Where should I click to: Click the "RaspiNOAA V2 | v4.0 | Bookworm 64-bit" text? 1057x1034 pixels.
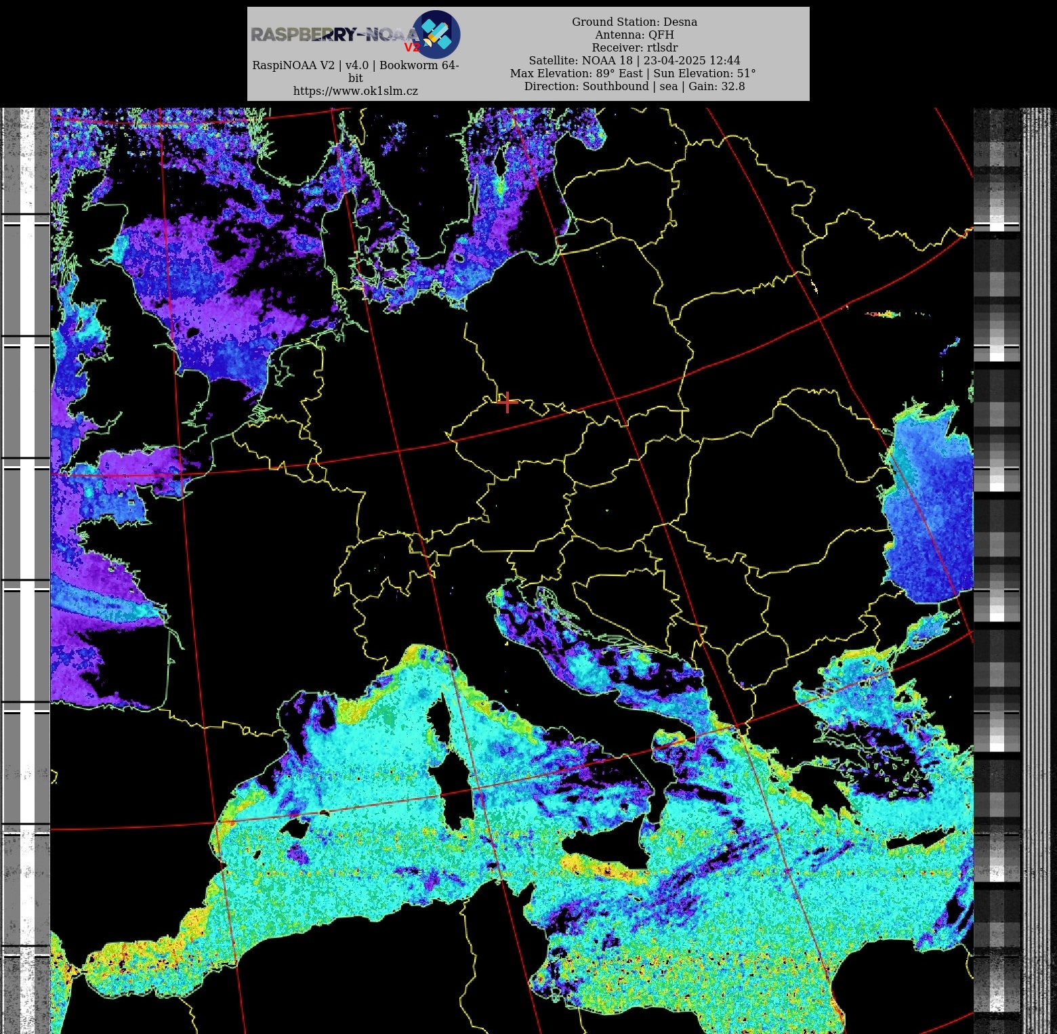pyautogui.click(x=355, y=71)
